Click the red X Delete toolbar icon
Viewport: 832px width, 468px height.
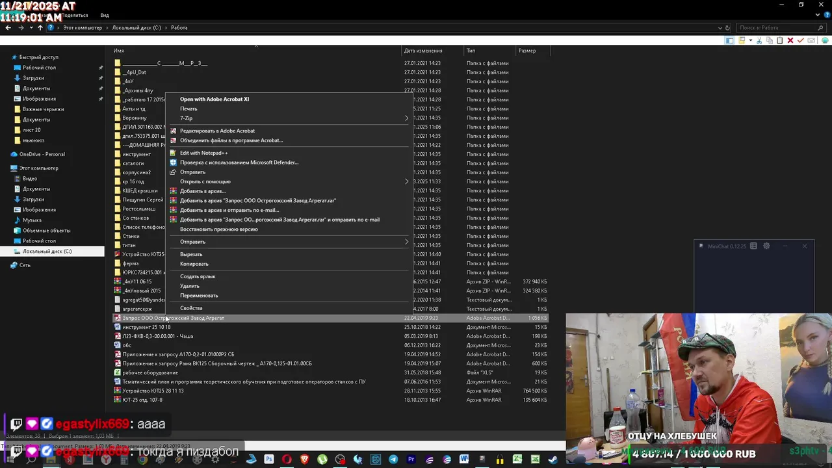point(790,40)
